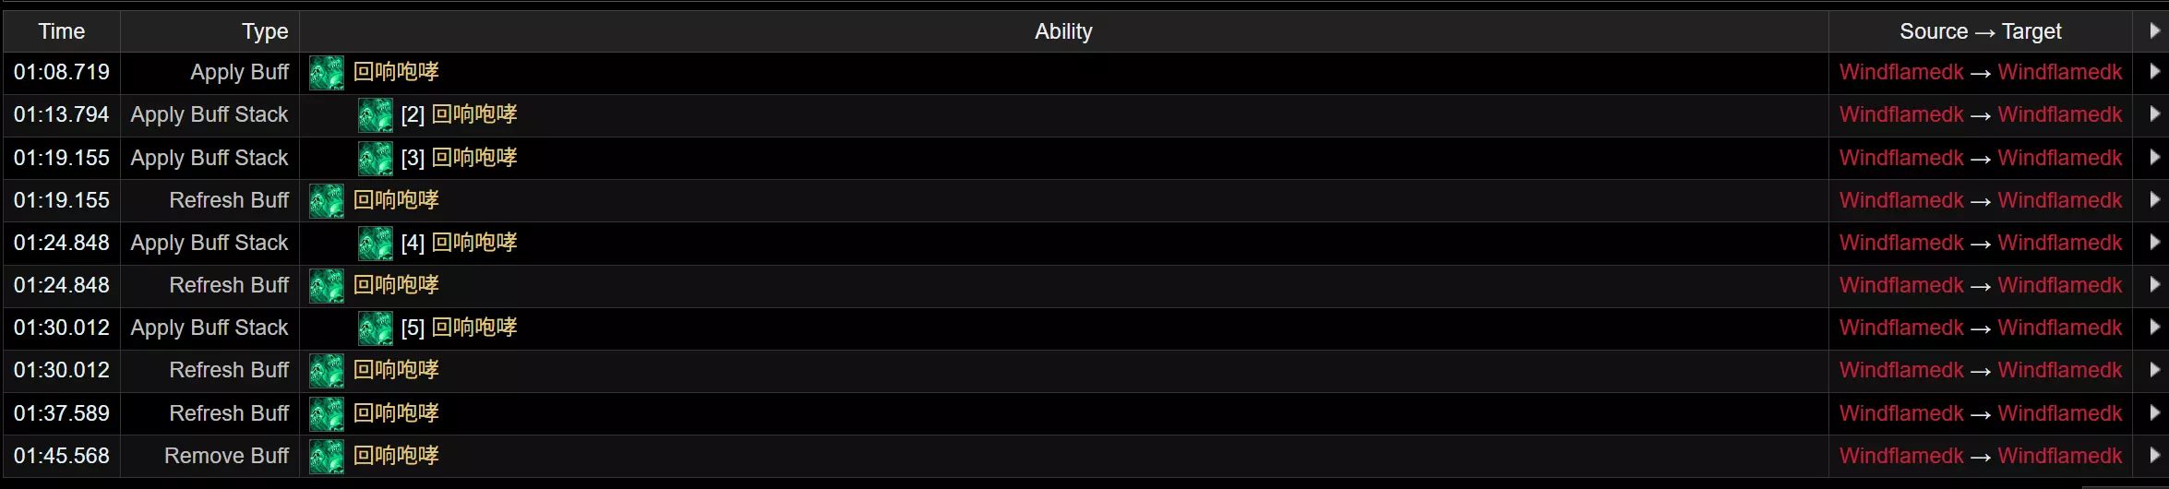Open ability link in 01:30.012 Refresh Buff row
The height and width of the screenshot is (489, 2169).
[x=396, y=371]
